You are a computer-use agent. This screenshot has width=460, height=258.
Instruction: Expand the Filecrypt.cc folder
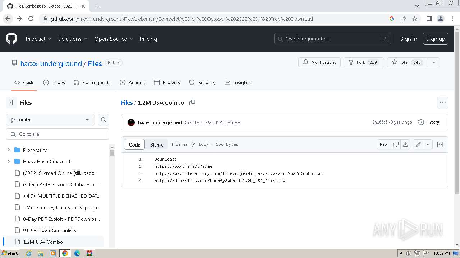tap(9, 150)
